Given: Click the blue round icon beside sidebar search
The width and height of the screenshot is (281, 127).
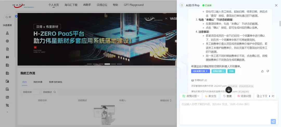Looking at the screenshot, I should point(16,16).
